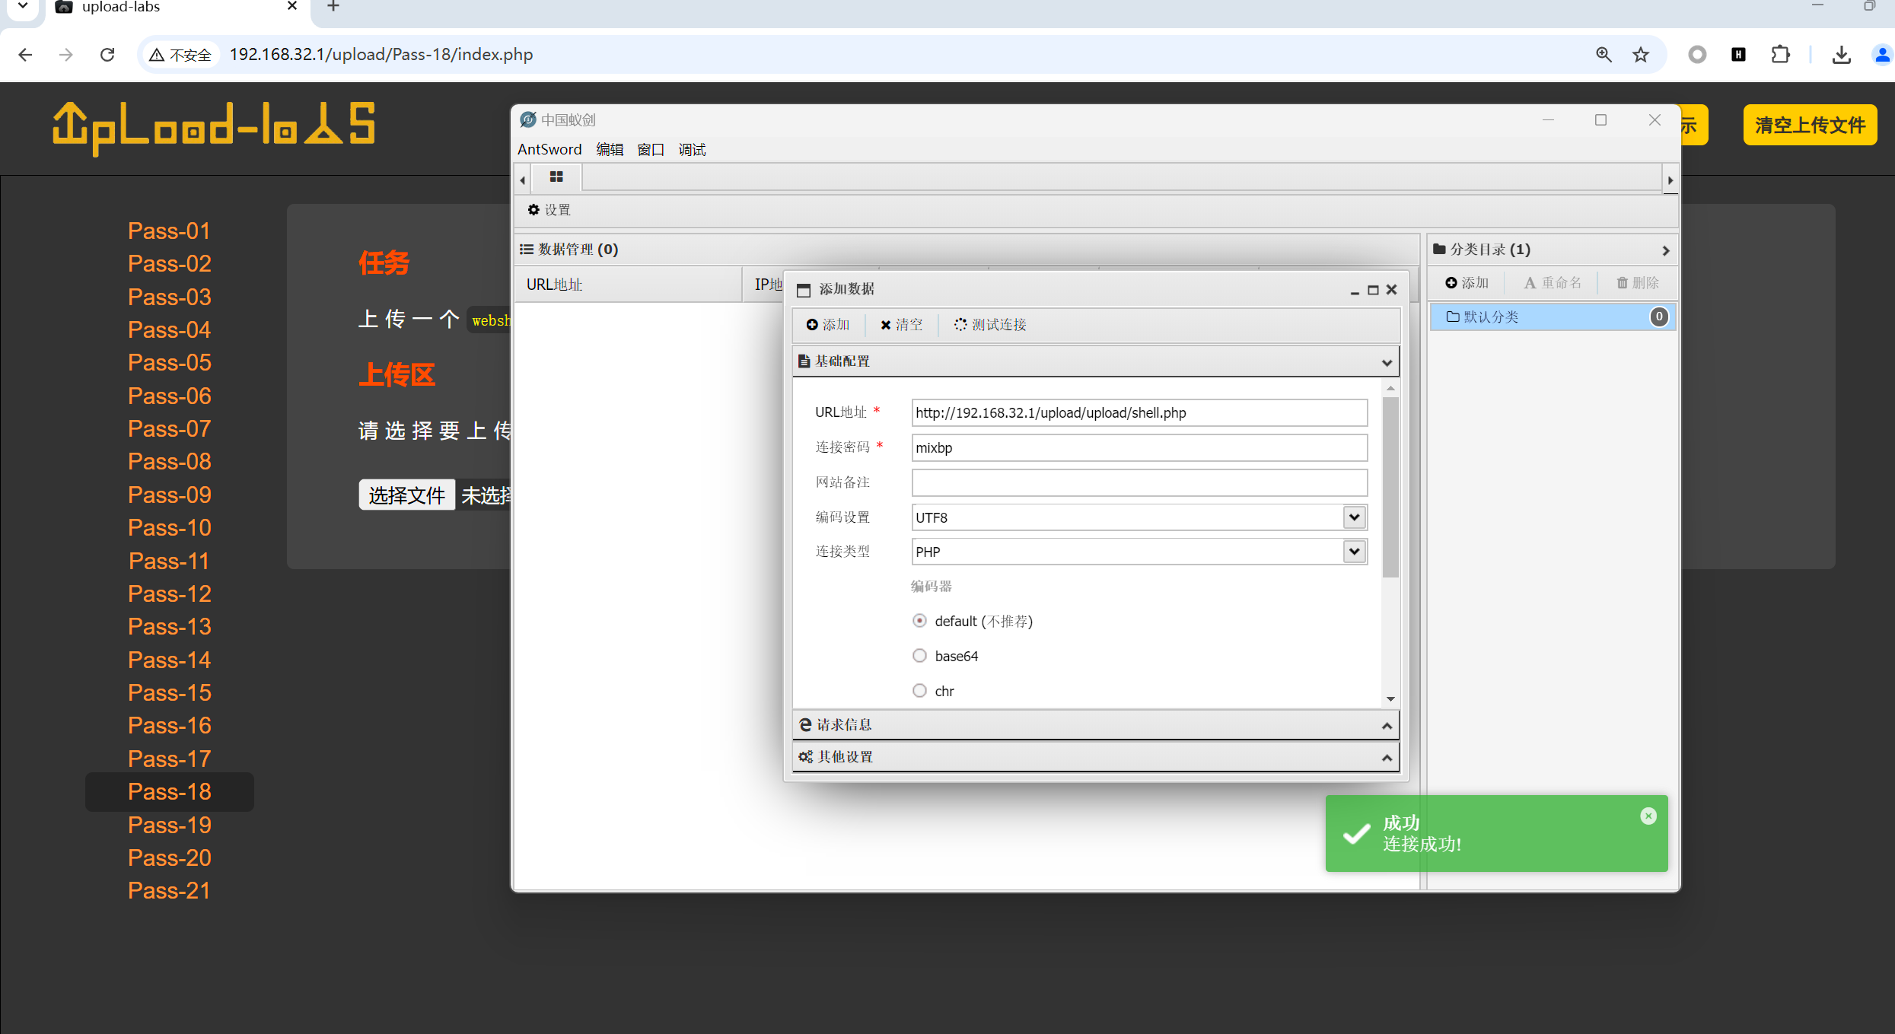This screenshot has width=1895, height=1034.
Task: Add a category via 添加 in 分类目录
Action: point(1467,283)
